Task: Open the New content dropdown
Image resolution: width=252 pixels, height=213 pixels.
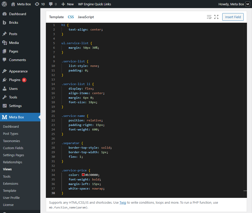Action: pos(67,4)
